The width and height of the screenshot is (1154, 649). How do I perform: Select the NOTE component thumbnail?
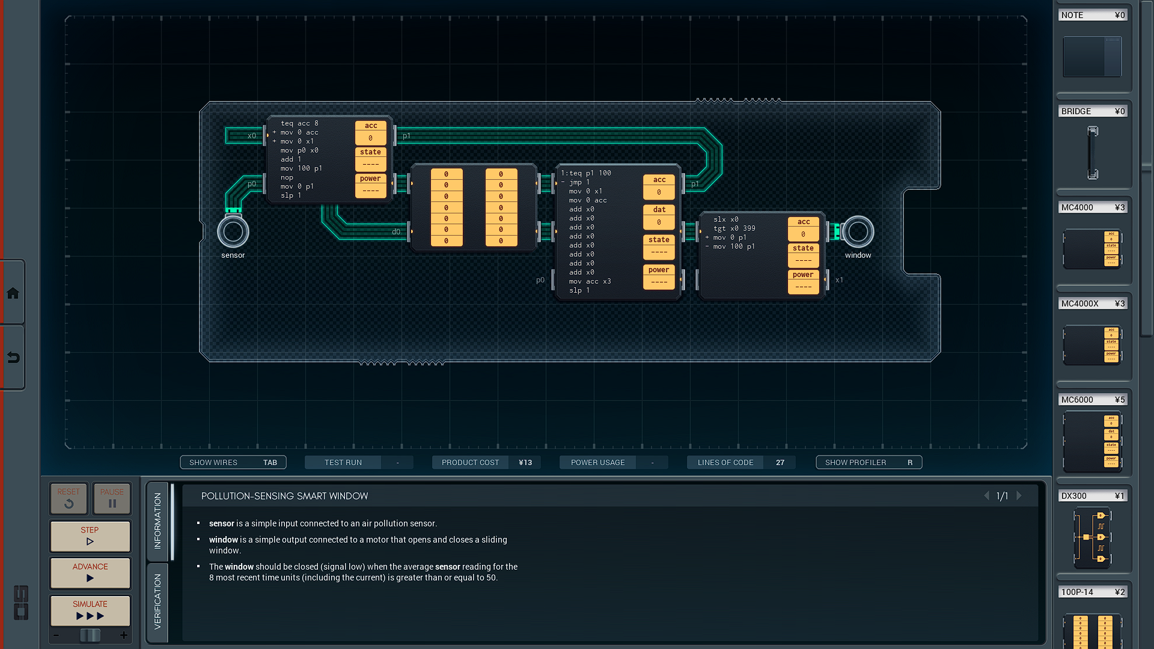1092,56
